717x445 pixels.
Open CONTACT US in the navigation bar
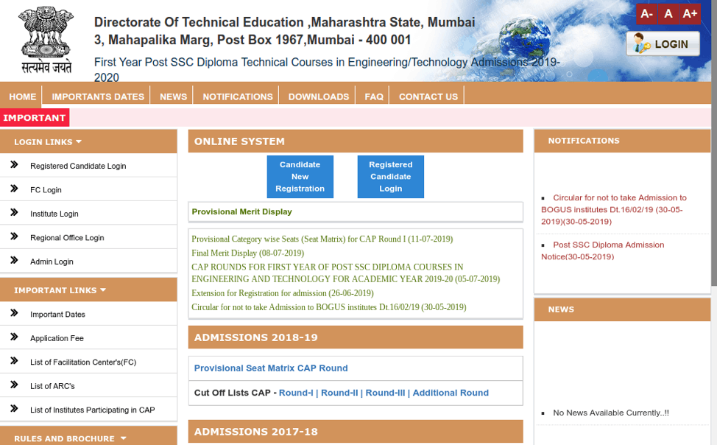[x=428, y=97]
